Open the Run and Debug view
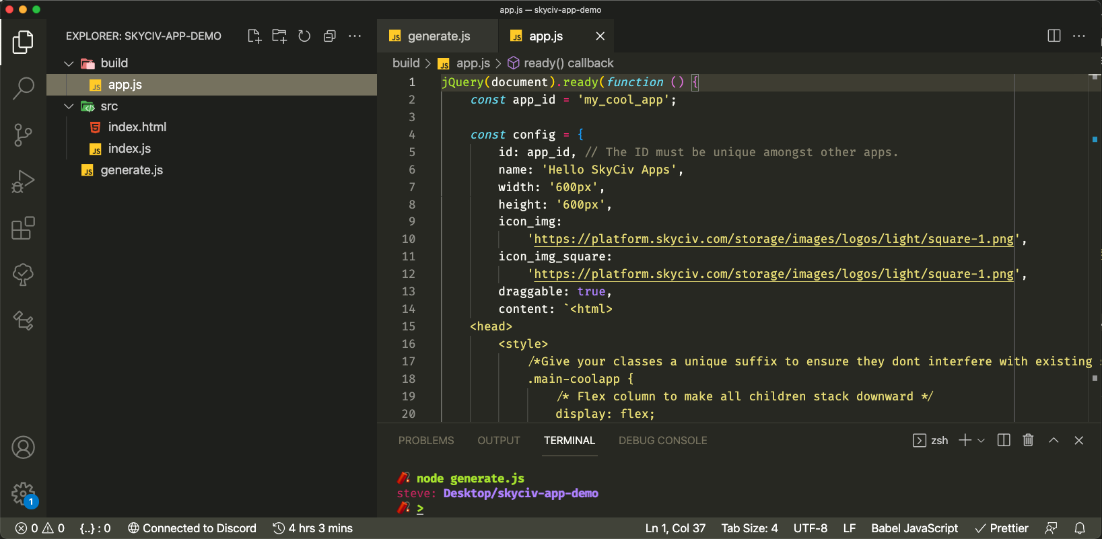 23,182
